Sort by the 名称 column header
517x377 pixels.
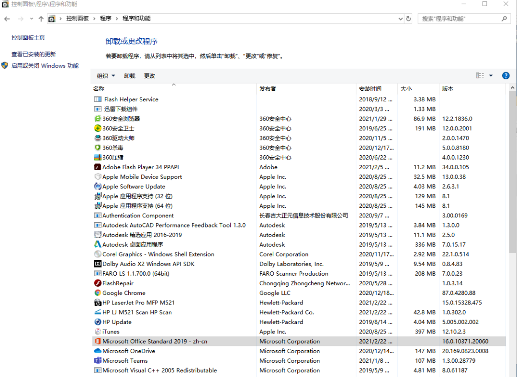click(x=174, y=88)
